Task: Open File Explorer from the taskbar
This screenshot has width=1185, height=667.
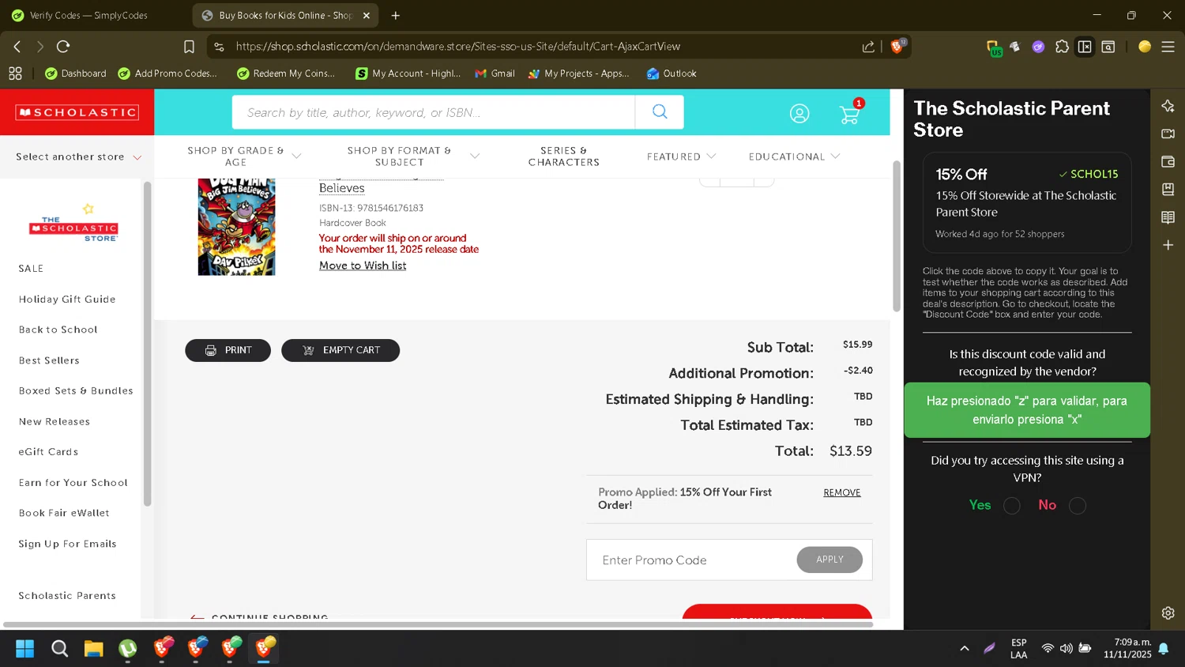Action: pos(94,649)
